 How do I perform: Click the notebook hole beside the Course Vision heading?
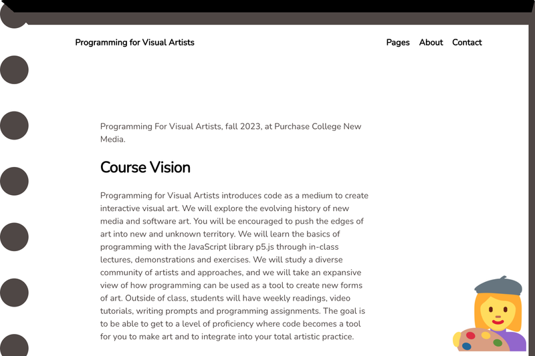(x=14, y=181)
